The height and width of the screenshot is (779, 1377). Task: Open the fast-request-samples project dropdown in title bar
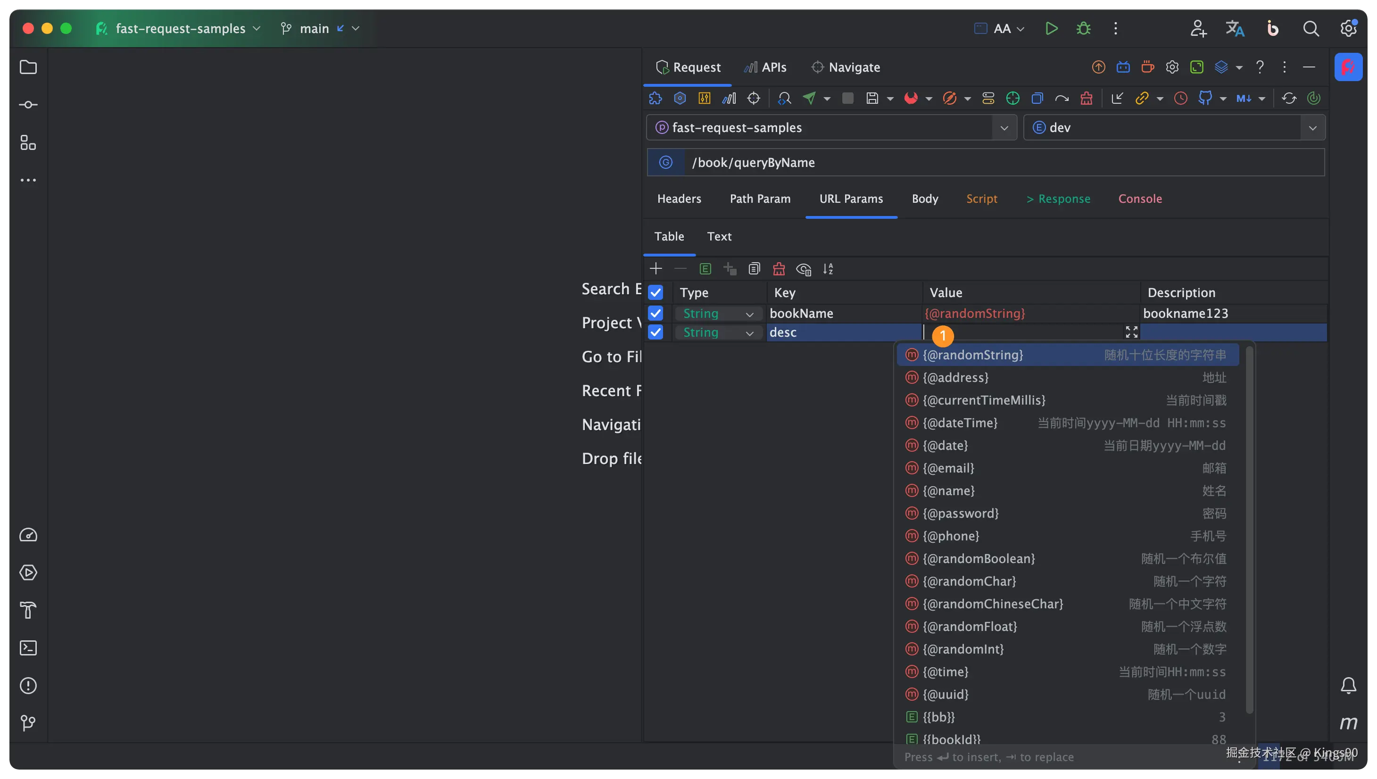coord(179,28)
